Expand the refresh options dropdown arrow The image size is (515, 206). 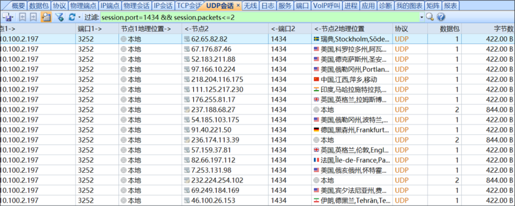(79, 17)
